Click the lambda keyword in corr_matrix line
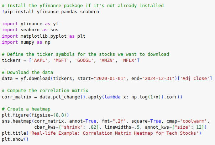This screenshot has height=145, width=215. 112,97
